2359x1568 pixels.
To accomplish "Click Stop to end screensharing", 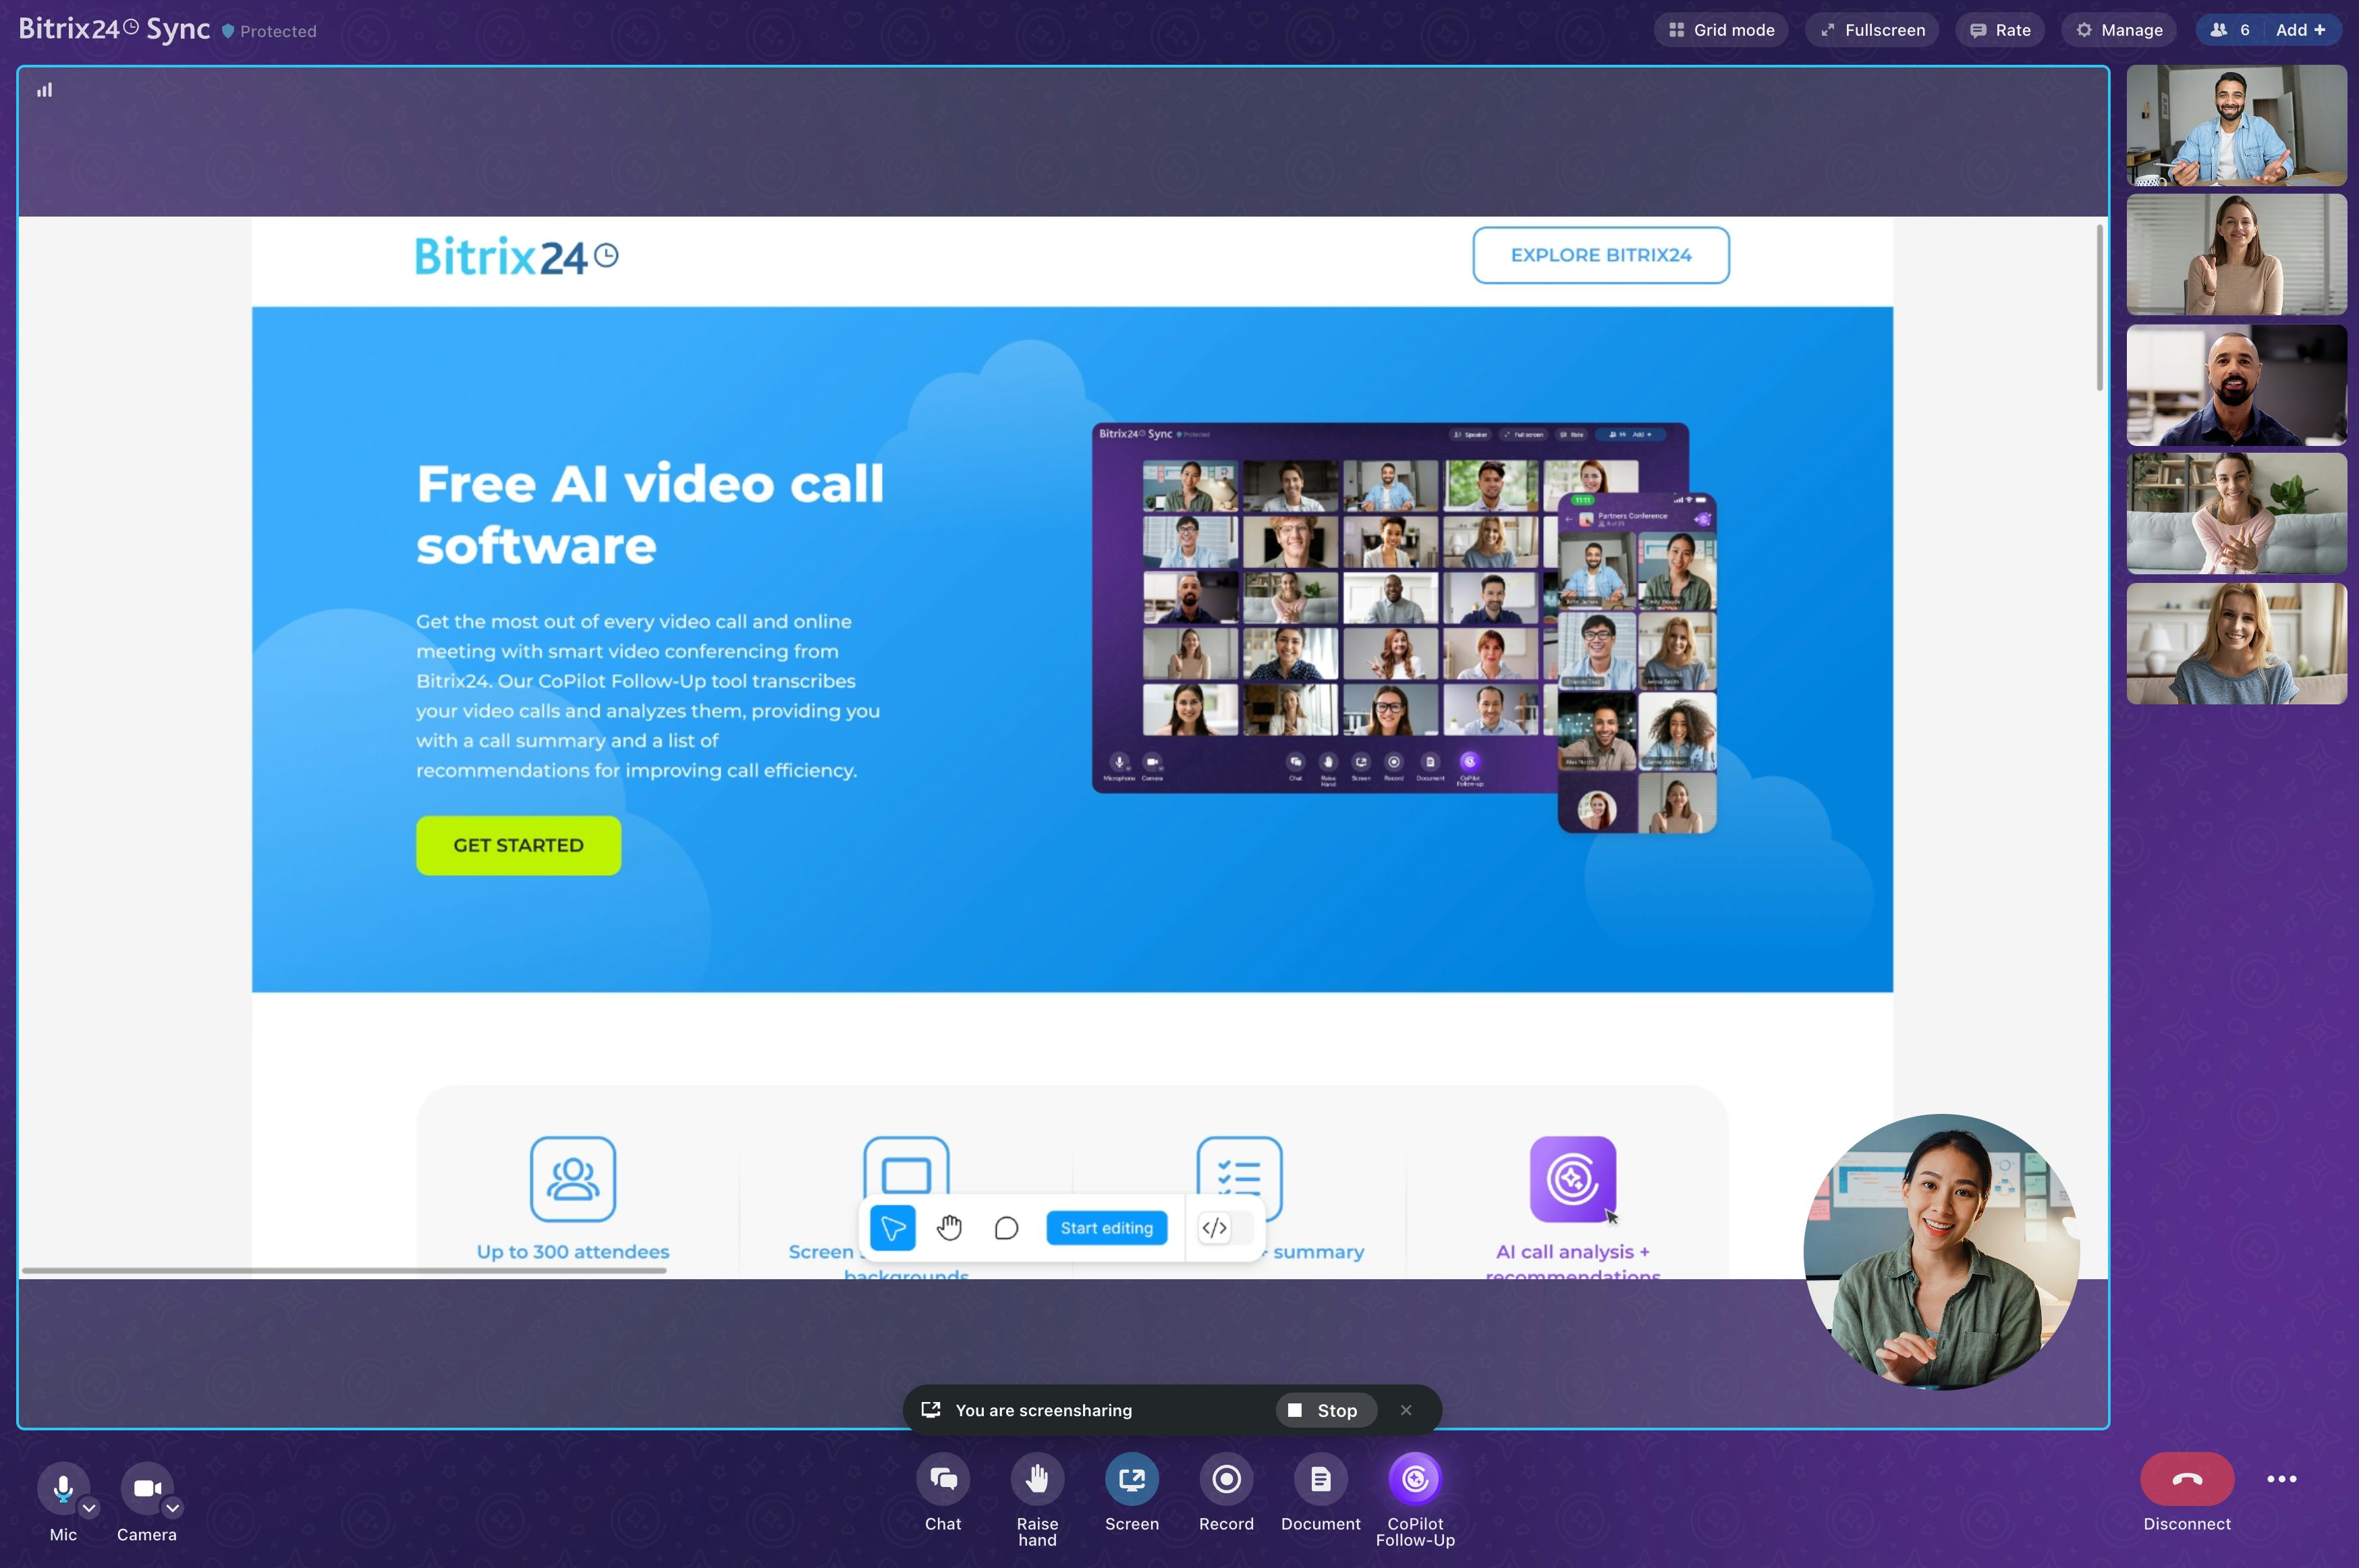I will [x=1324, y=1410].
